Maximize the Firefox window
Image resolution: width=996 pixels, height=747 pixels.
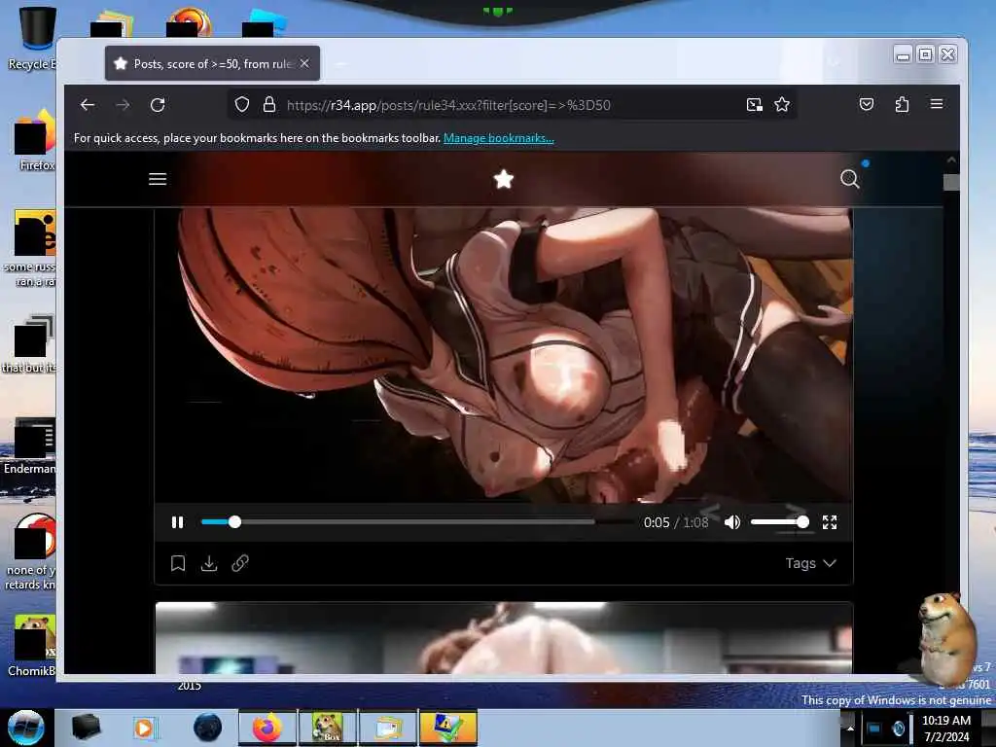(926, 54)
